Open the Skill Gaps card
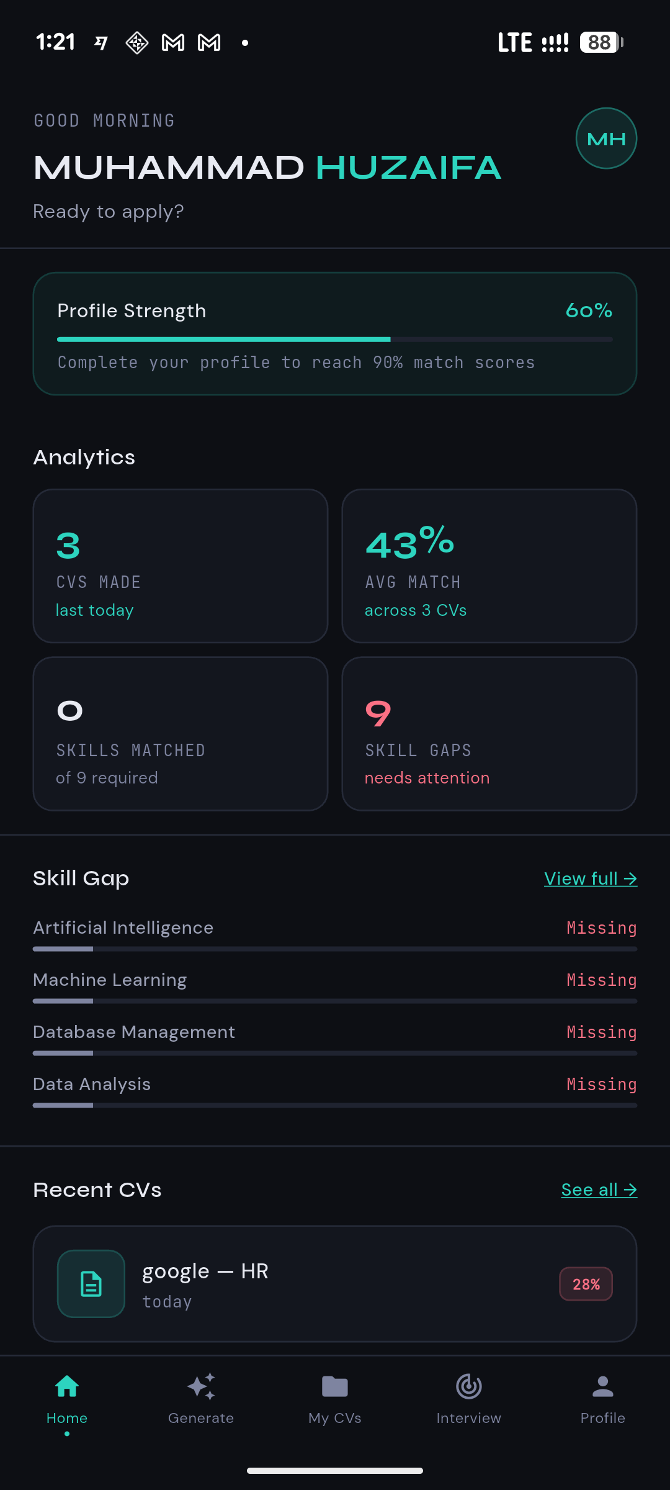 pos(489,734)
